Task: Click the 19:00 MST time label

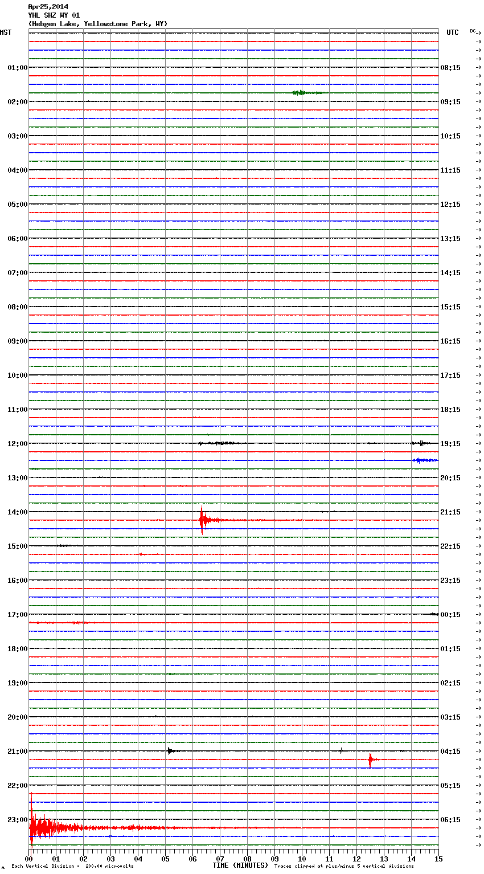Action: [x=17, y=683]
